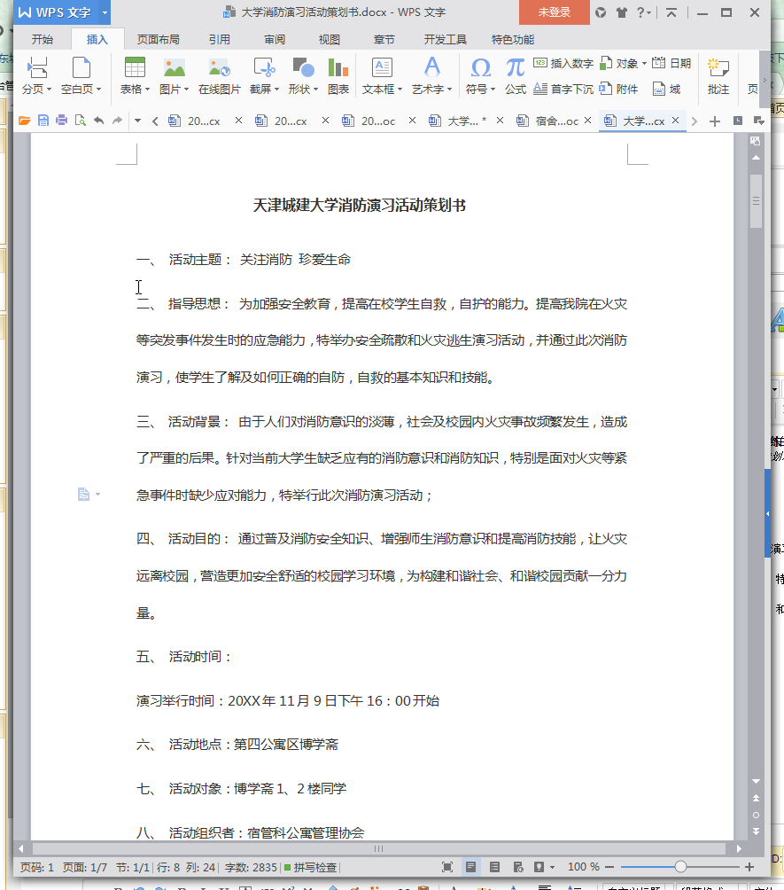Image resolution: width=784 pixels, height=890 pixels.
Task: Insert a picture via 图片
Action: tap(174, 75)
